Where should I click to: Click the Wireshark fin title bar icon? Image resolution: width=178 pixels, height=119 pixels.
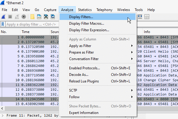point(2,3)
